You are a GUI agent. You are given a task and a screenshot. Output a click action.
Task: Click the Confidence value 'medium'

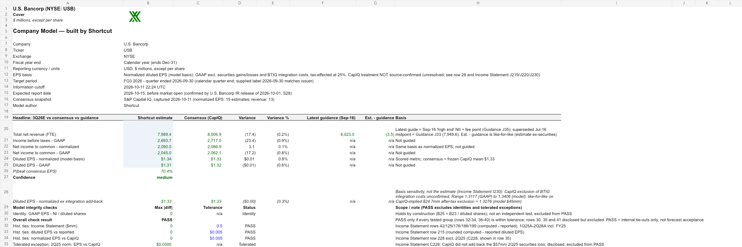coord(164,177)
